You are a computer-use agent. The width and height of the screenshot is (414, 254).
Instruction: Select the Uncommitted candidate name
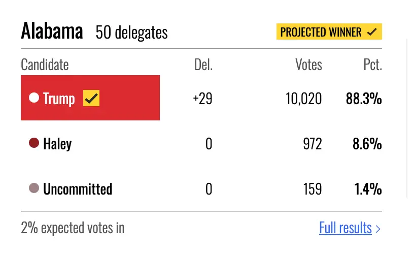[x=78, y=189]
